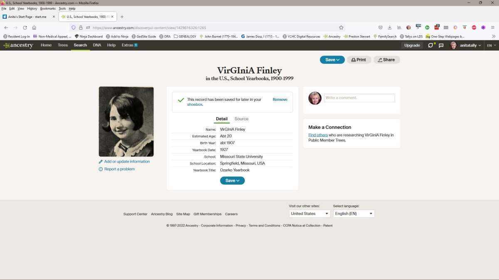Expand the Save dropdown below record details
499x280 pixels.
coord(232,180)
